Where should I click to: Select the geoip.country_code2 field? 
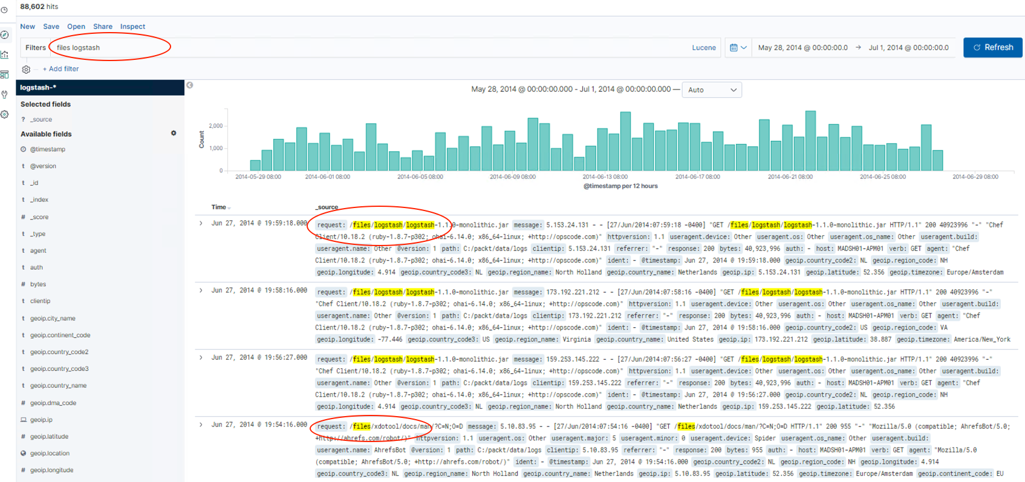59,352
